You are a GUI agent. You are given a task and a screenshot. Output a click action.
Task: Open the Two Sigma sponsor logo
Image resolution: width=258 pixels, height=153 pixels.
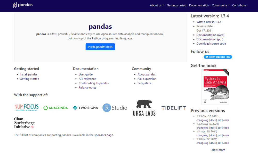point(85,108)
